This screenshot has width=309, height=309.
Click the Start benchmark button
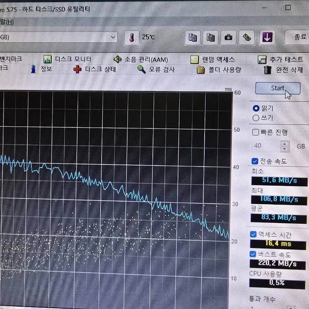278,88
